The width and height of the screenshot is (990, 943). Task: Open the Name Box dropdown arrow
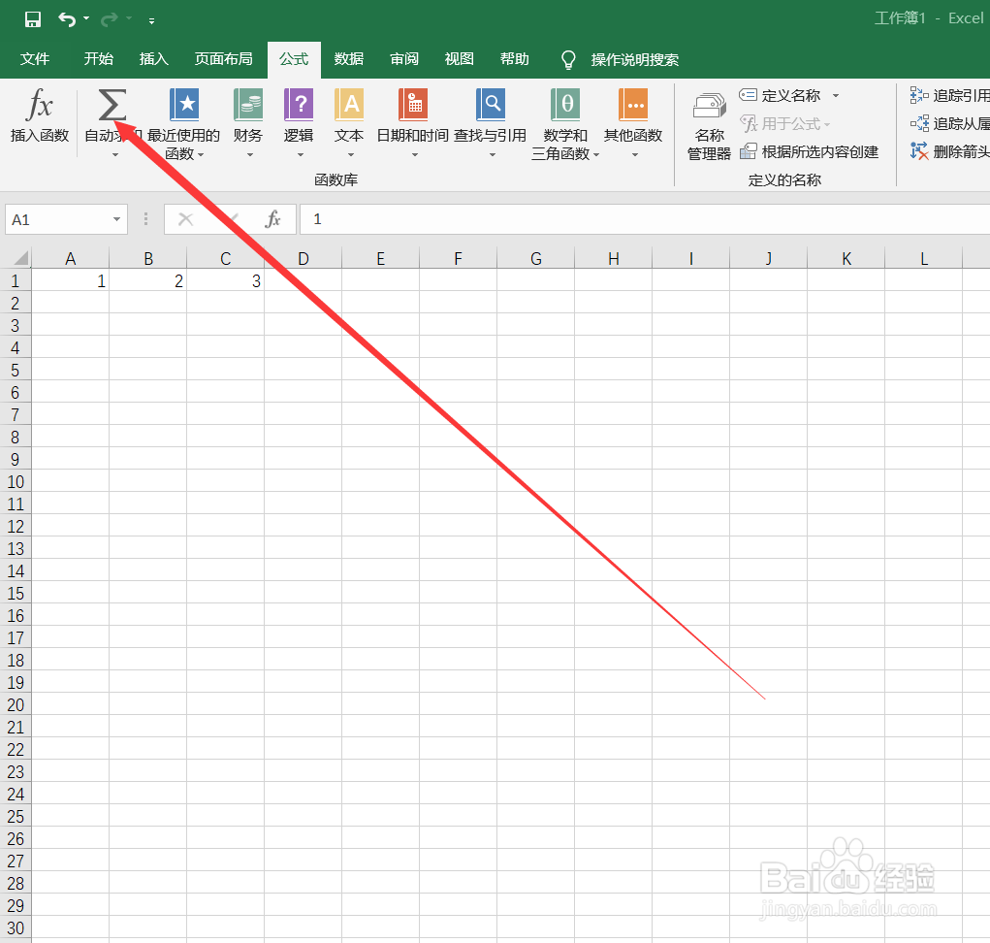pos(116,220)
